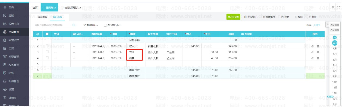Toggle select-all checkbox in table header
This screenshot has height=107, width=342.
[47, 34]
